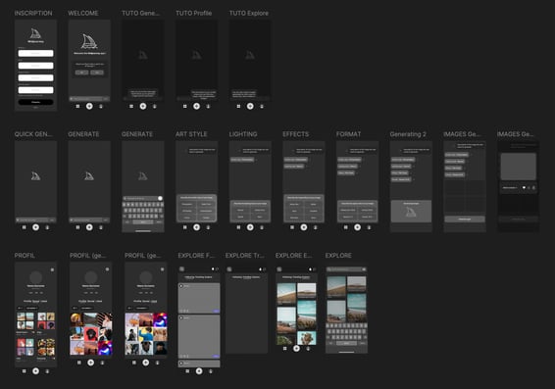Click profile icon under LIGHTING frame
The width and height of the screenshot is (555, 389).
pos(262,227)
